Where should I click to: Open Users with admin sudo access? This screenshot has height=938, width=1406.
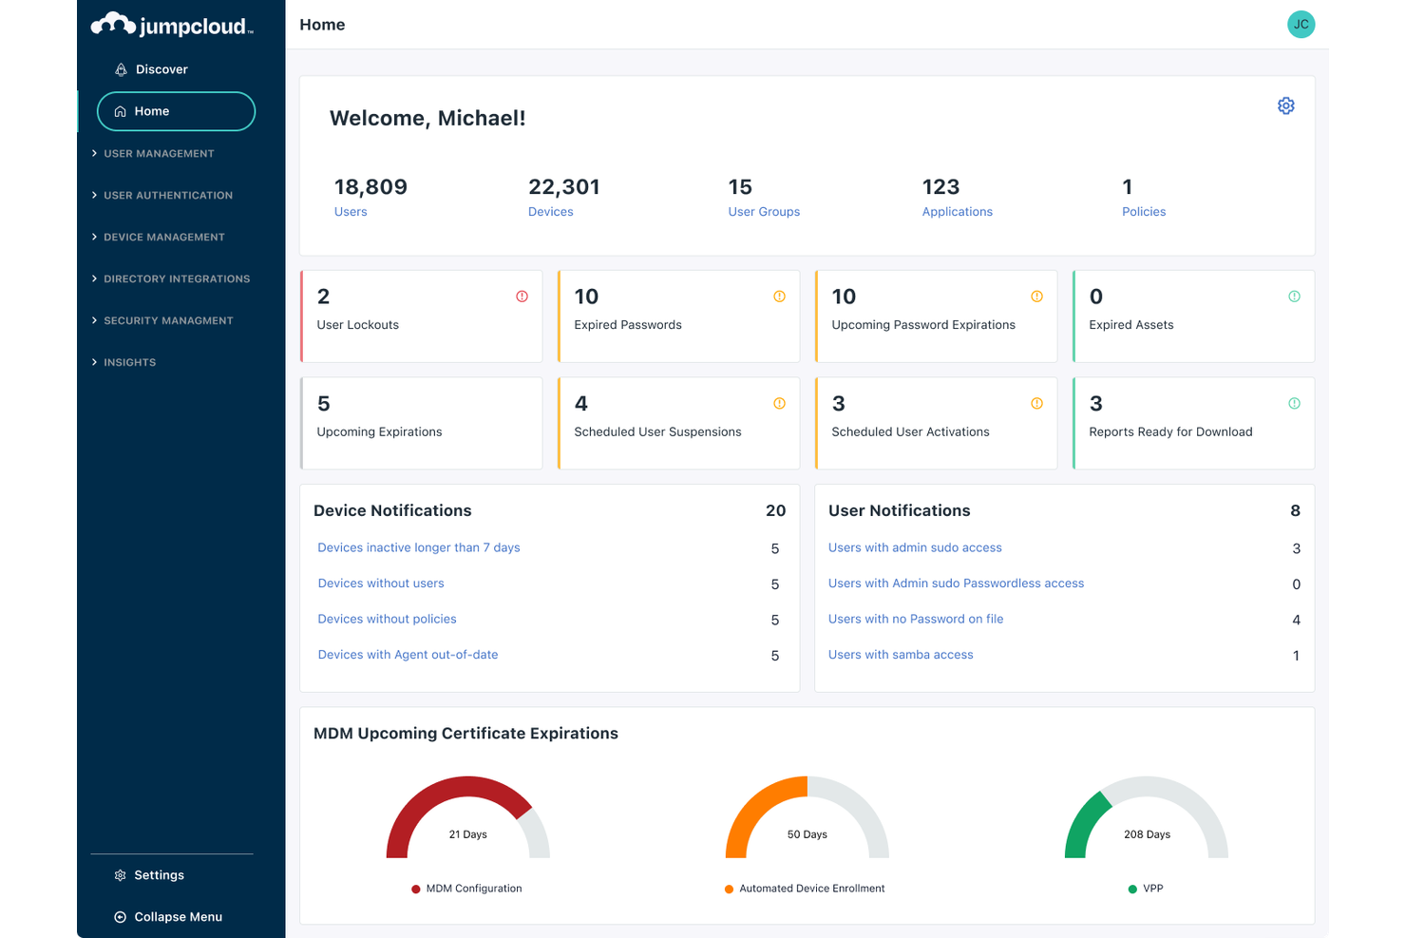point(915,547)
